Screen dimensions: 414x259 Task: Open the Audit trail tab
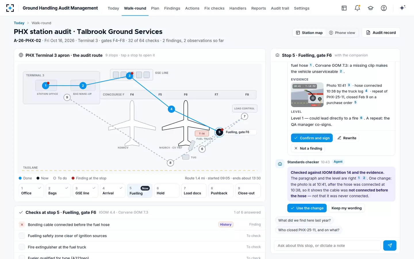click(x=280, y=8)
